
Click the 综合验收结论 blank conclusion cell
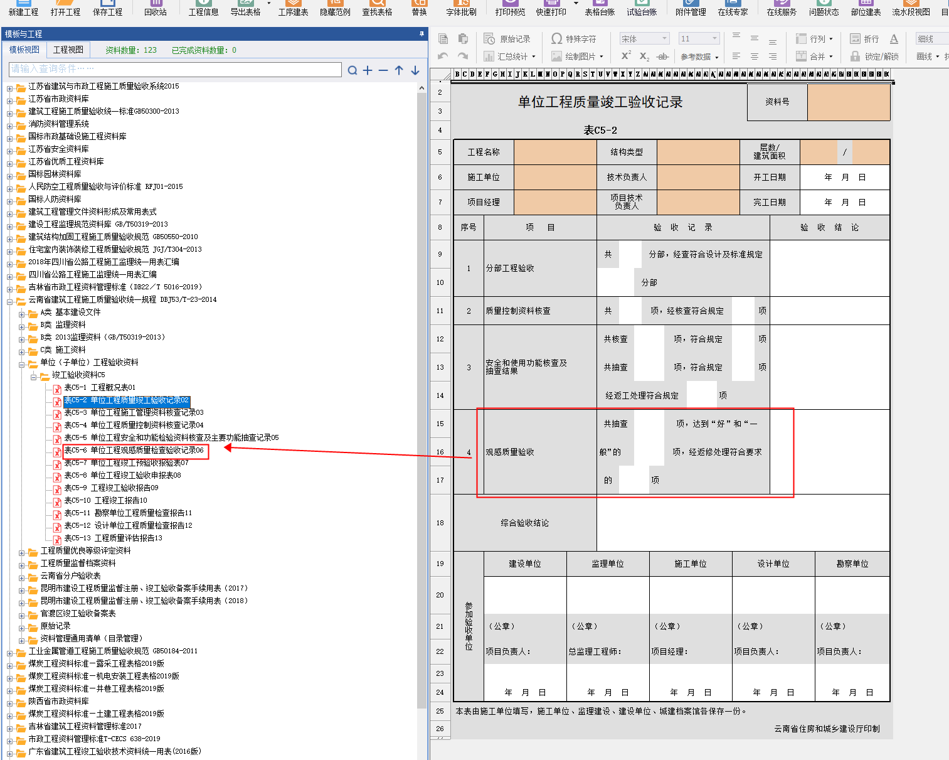coord(743,523)
